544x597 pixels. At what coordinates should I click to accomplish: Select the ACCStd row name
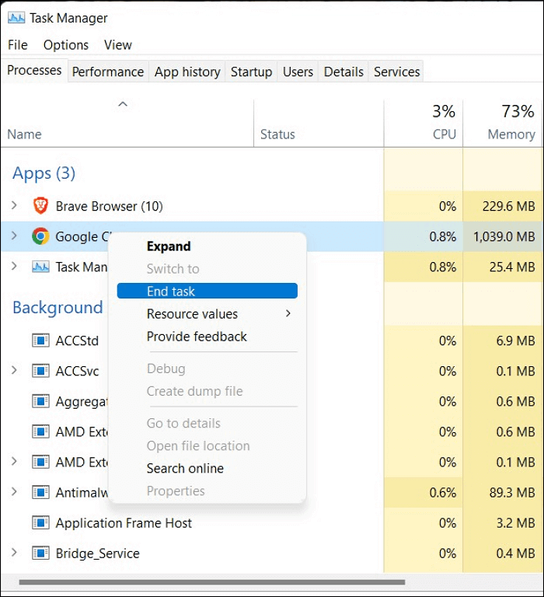pyautogui.click(x=77, y=340)
